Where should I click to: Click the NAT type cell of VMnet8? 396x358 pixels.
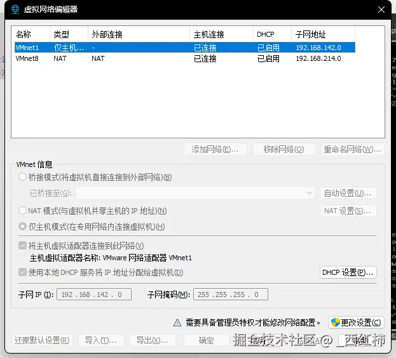click(60, 58)
